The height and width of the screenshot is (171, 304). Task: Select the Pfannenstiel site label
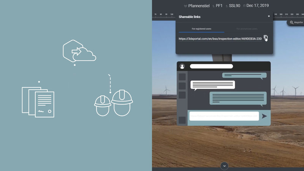coord(199,6)
